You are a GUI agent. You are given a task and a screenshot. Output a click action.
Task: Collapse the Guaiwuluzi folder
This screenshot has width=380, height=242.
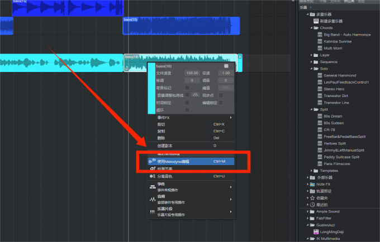tap(307, 225)
